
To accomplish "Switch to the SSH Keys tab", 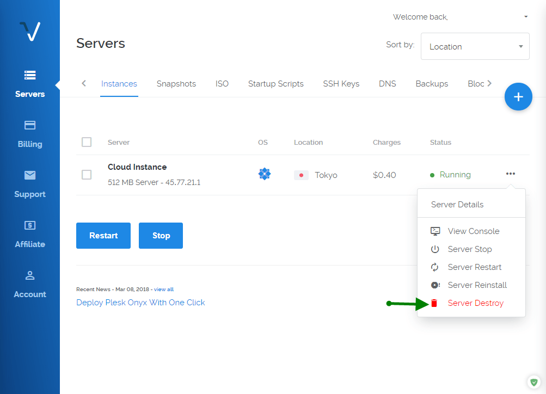I will click(341, 84).
